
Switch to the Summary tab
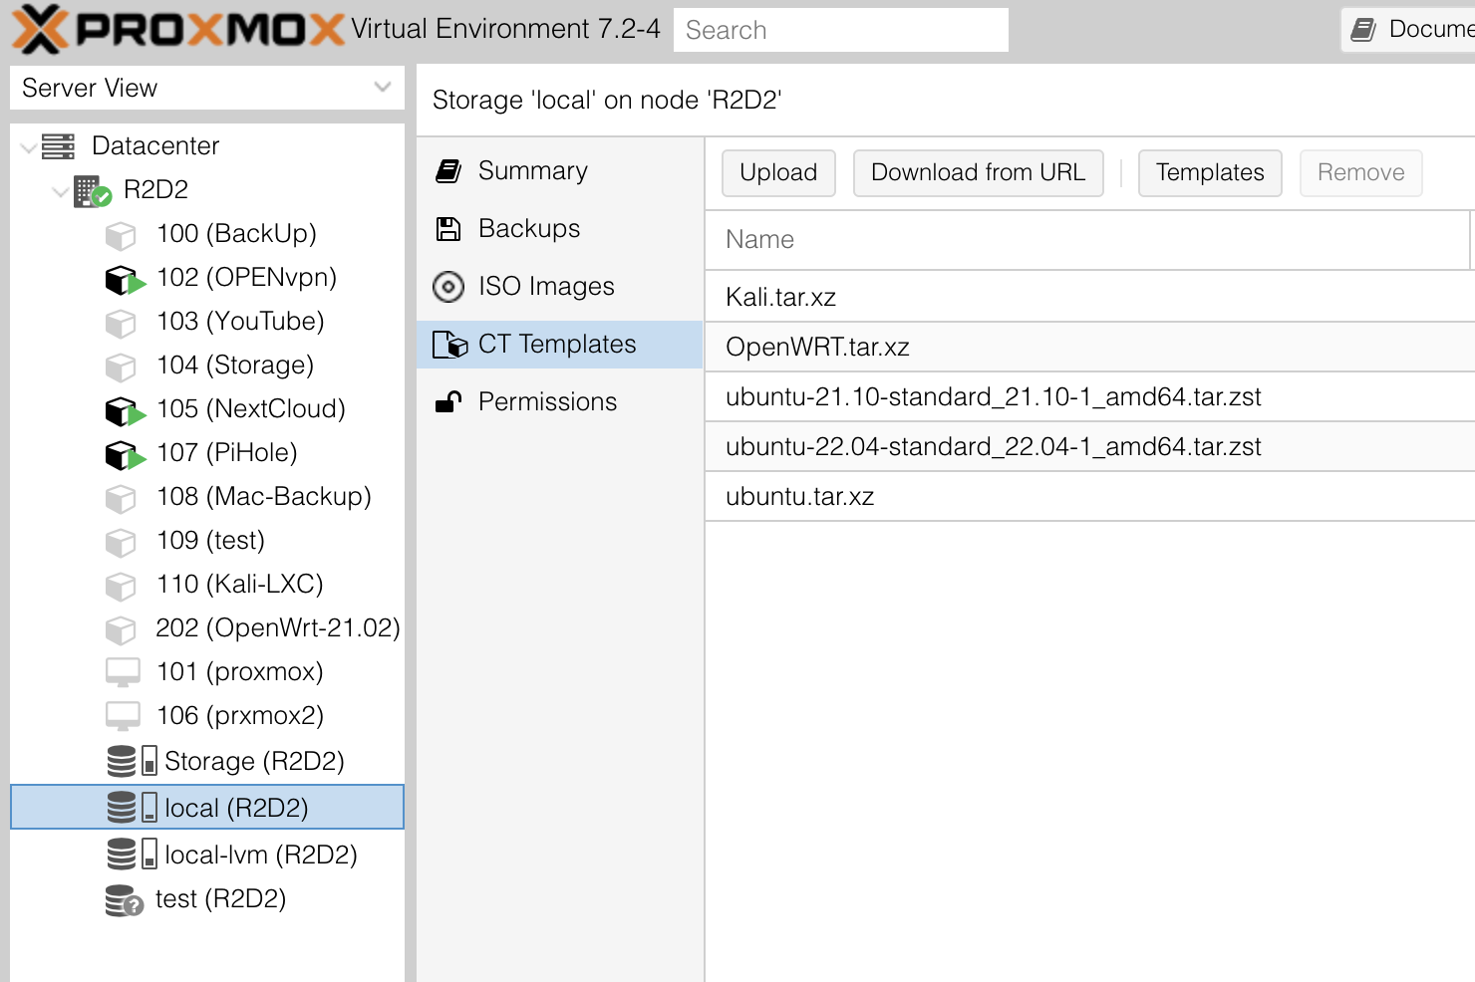(x=533, y=170)
